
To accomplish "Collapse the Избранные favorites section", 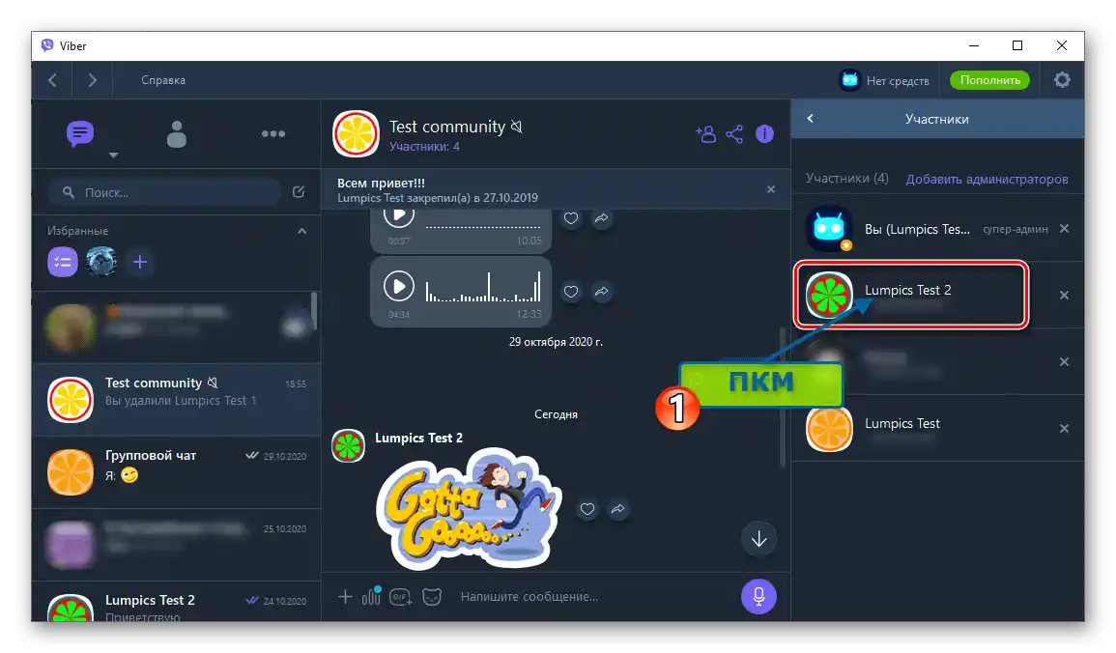I will [300, 231].
